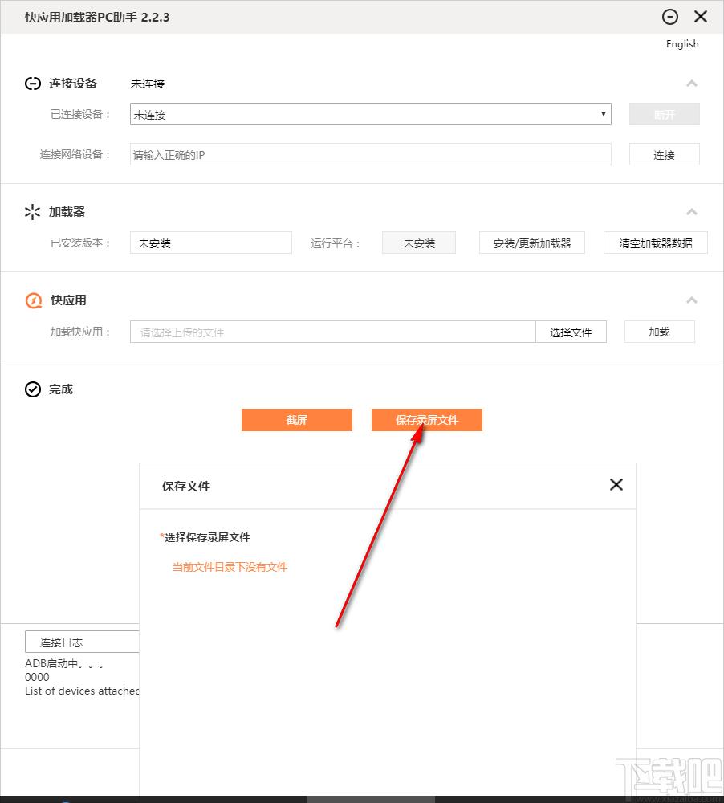Screen dimensions: 724x803
Task: Click the loader section star icon
Action: coord(33,212)
